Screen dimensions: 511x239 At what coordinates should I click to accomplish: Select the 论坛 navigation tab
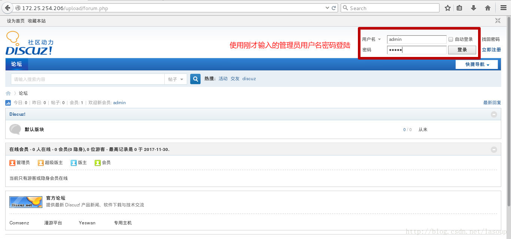(16, 64)
